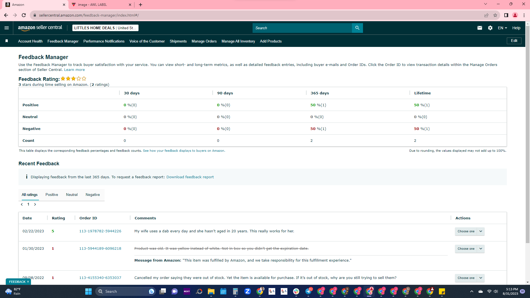Image resolution: width=530 pixels, height=298 pixels.
Task: Go to next feedback page arrow
Action: [x=35, y=204]
